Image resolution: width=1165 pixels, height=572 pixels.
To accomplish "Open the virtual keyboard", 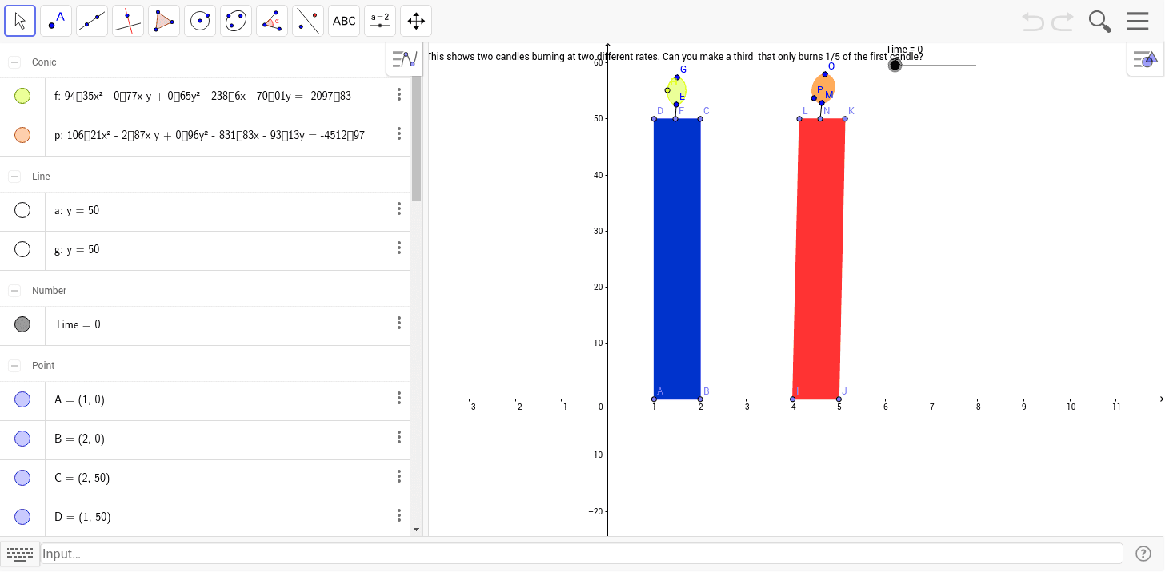I will (x=19, y=553).
